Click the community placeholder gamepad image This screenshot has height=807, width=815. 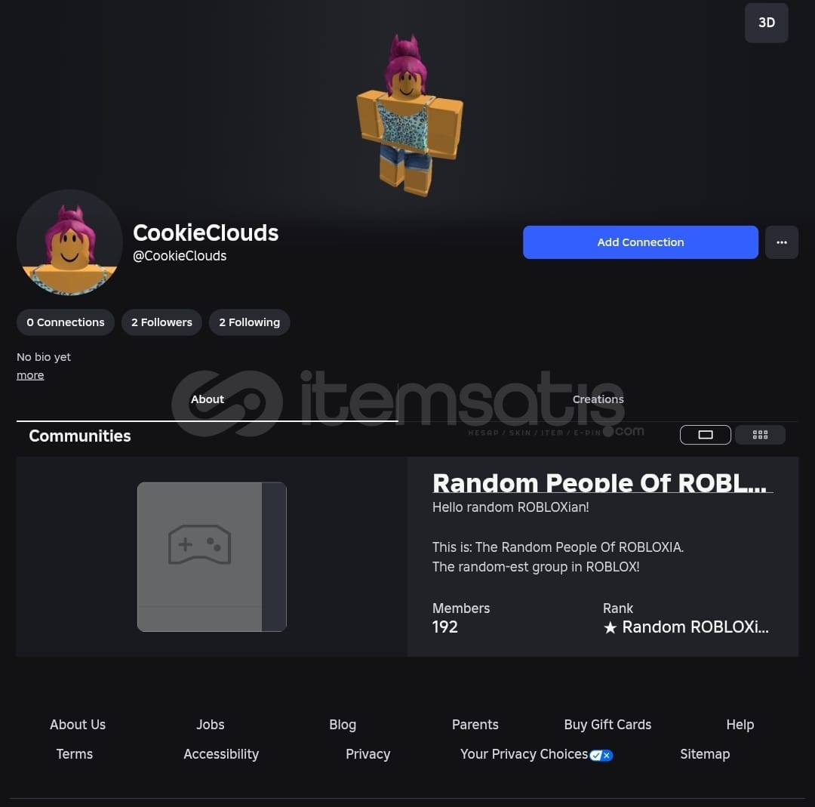(211, 556)
